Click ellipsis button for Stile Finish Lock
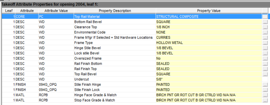Screen dimensions: 270x105 [x=265, y=90]
